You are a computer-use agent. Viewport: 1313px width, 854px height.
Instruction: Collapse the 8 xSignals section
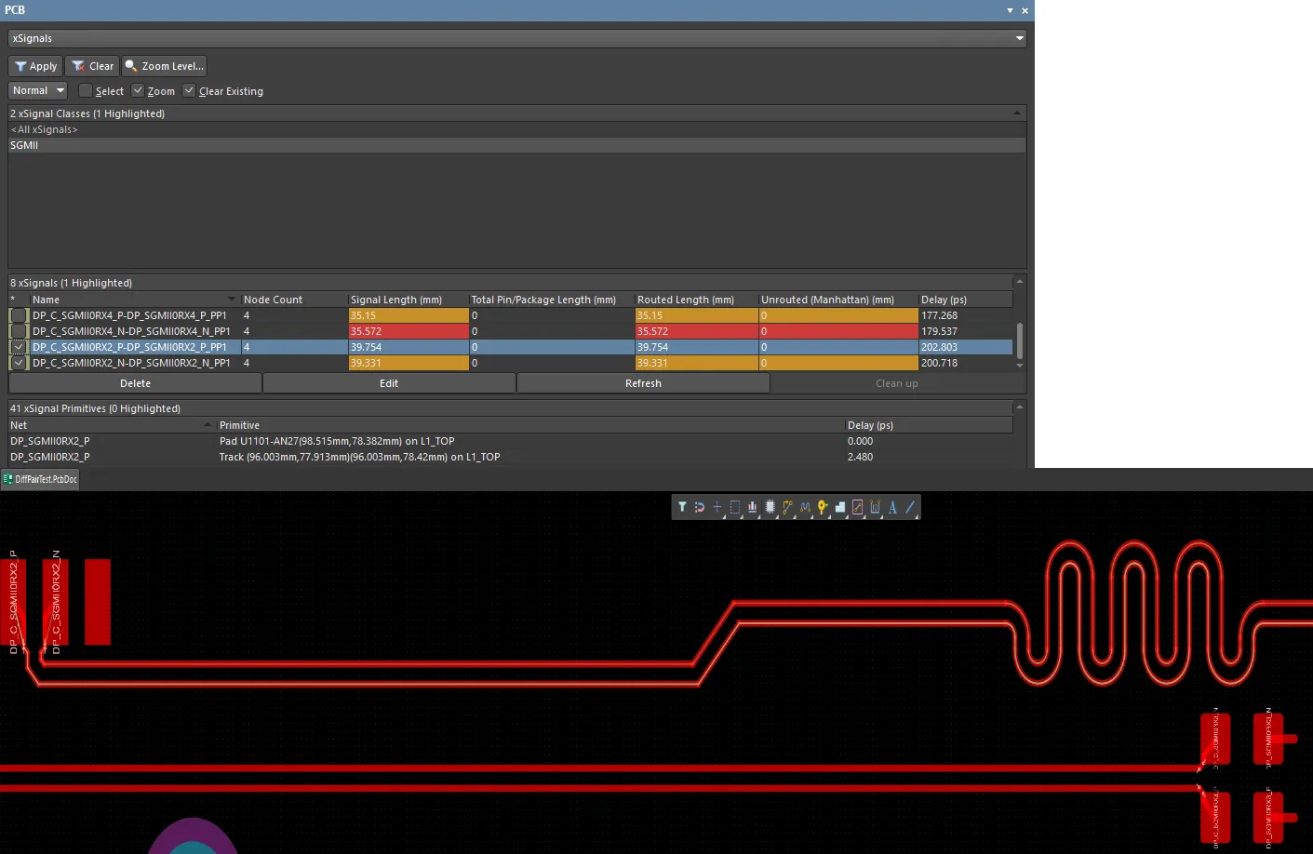[x=1020, y=282]
